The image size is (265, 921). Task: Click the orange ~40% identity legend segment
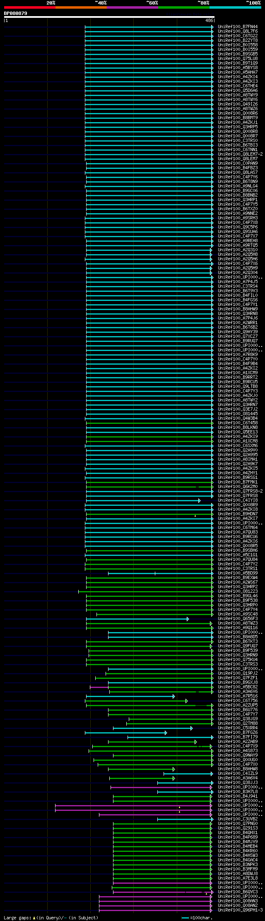pyautogui.click(x=81, y=7)
